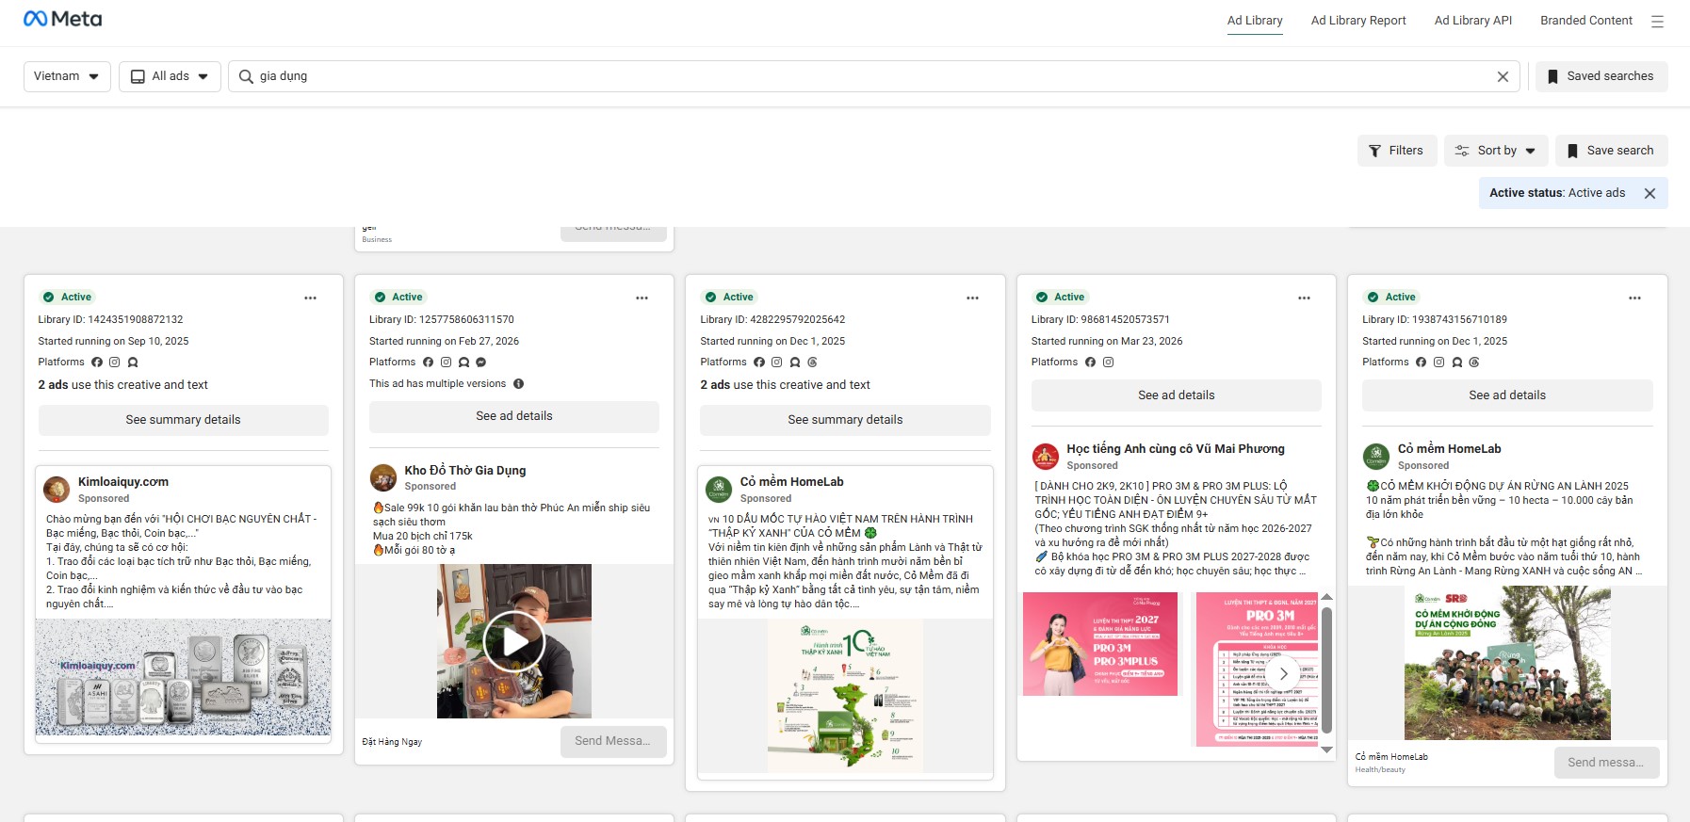This screenshot has height=822, width=1690.
Task: View Saved searches
Action: (1601, 76)
